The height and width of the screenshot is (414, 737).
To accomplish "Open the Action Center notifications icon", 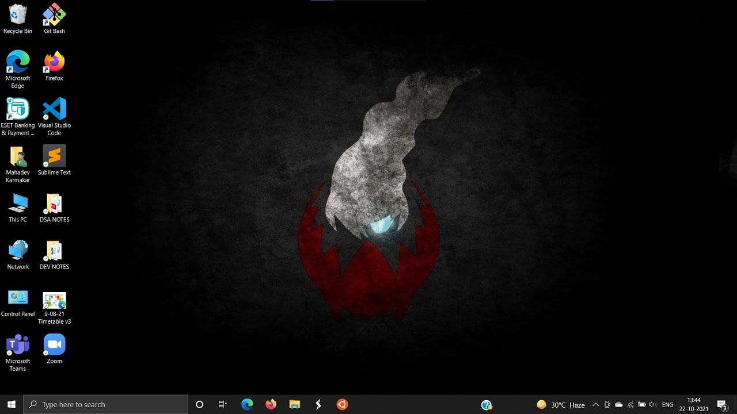I will (722, 405).
